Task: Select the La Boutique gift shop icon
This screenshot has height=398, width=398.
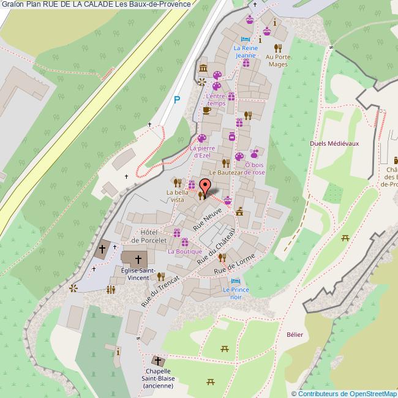Action: (177, 233)
